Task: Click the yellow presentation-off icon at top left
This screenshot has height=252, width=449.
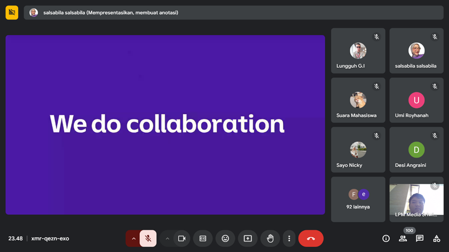Action: click(12, 12)
